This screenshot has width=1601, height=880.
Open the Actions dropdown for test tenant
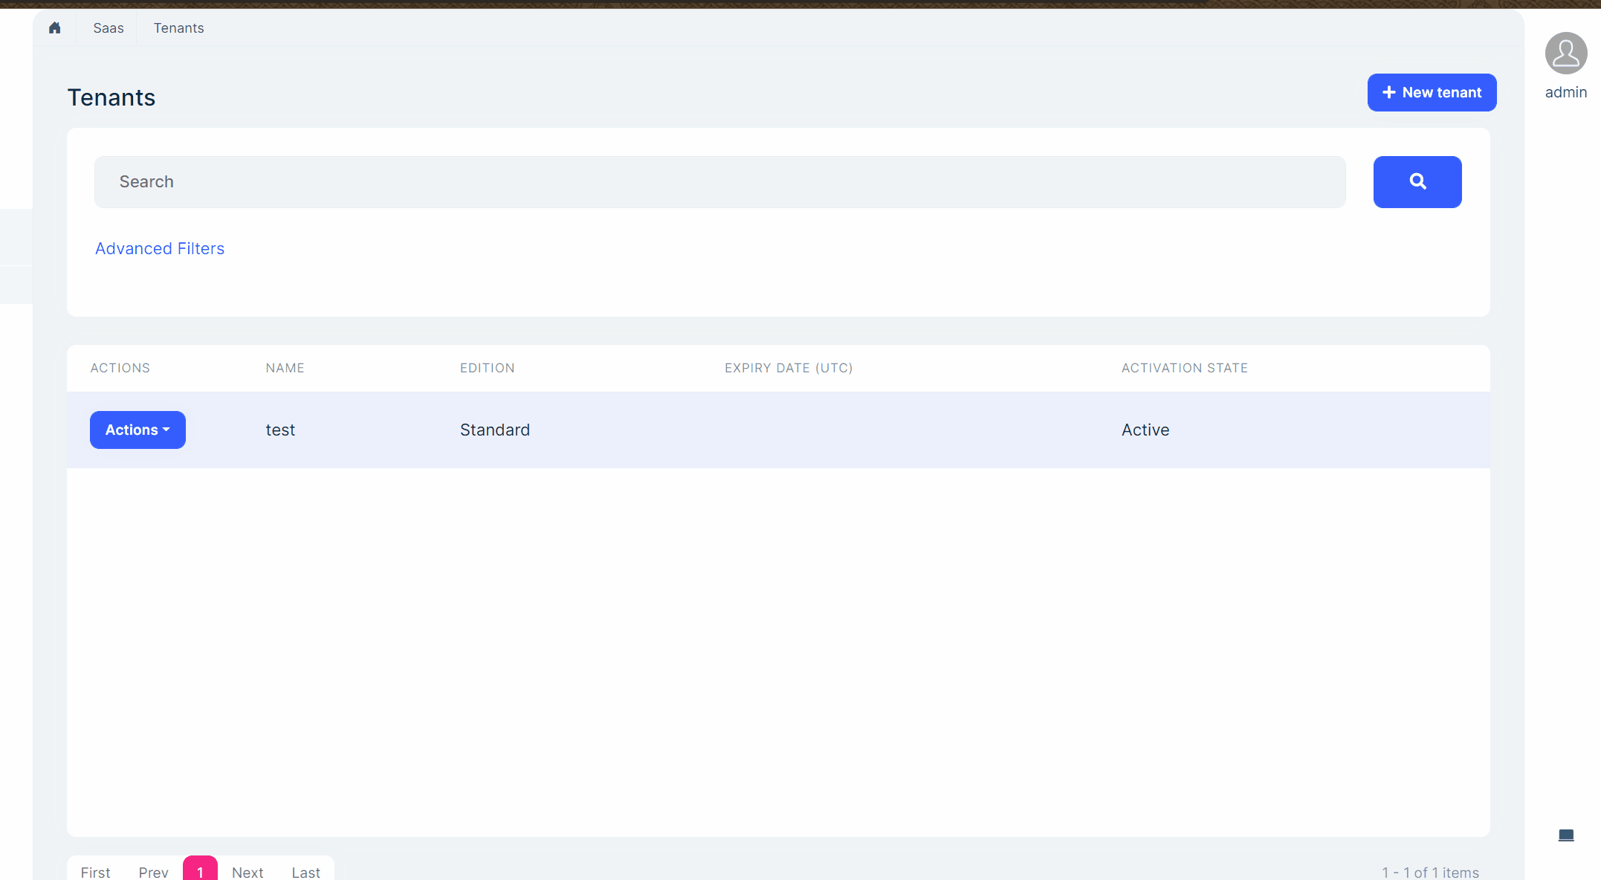pos(138,430)
